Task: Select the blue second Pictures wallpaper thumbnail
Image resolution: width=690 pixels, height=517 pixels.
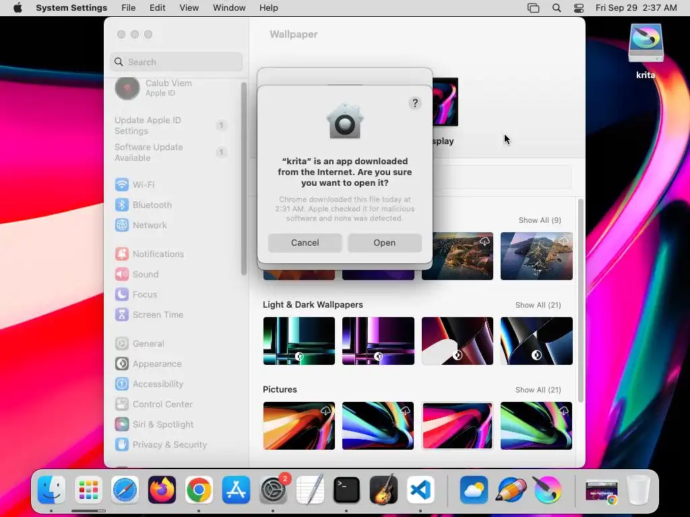Action: point(378,425)
